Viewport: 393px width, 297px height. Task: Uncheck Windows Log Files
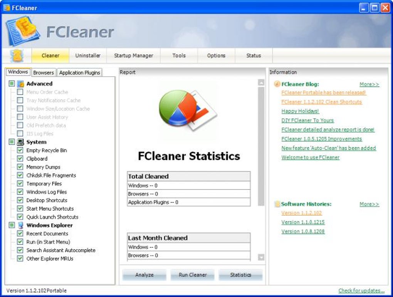[x=20, y=192]
